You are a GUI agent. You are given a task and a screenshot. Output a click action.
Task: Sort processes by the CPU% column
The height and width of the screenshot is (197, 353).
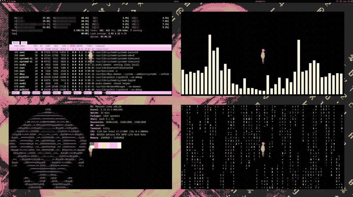pos(72,46)
